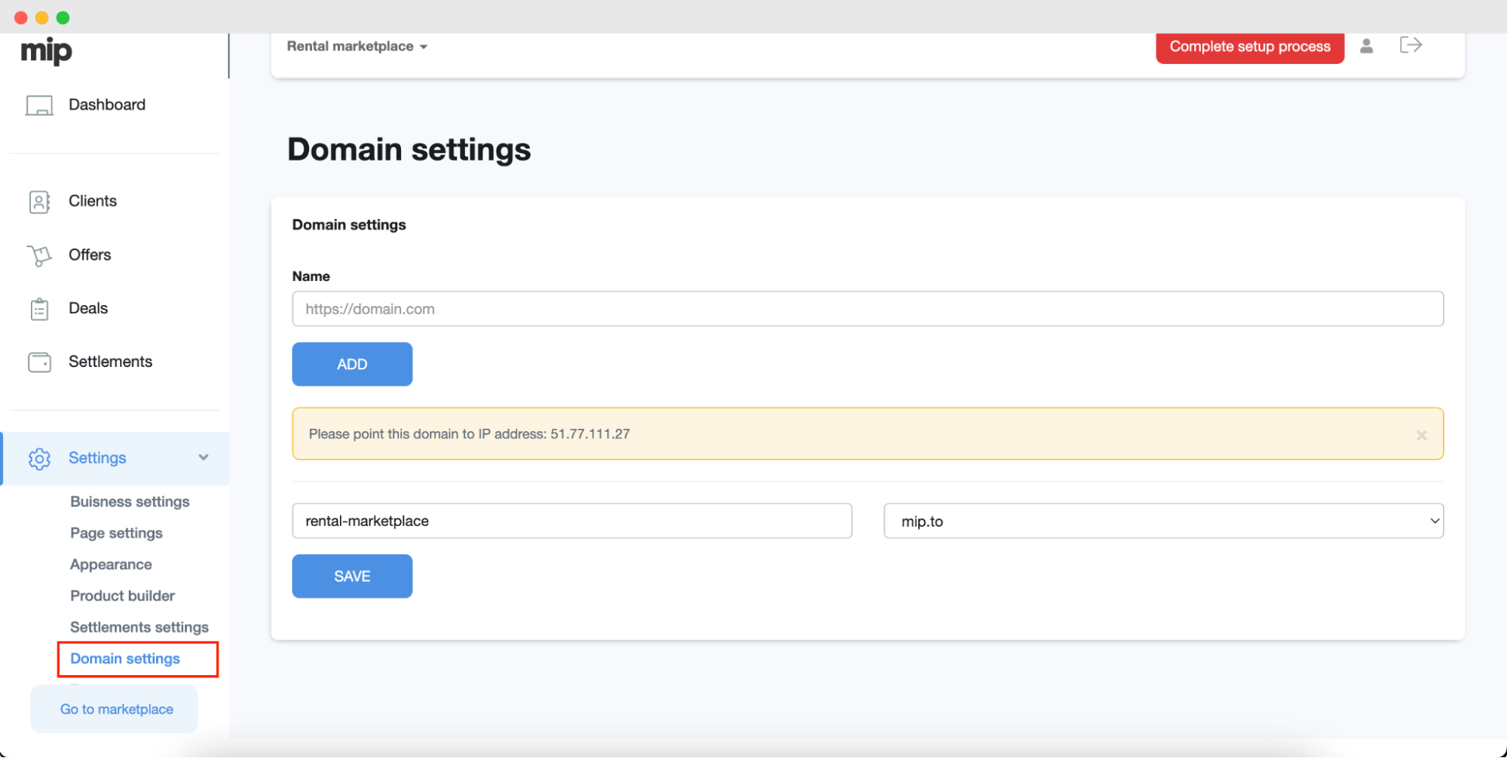Click the Offers hand-truck icon
This screenshot has height=758, width=1507.
(39, 256)
